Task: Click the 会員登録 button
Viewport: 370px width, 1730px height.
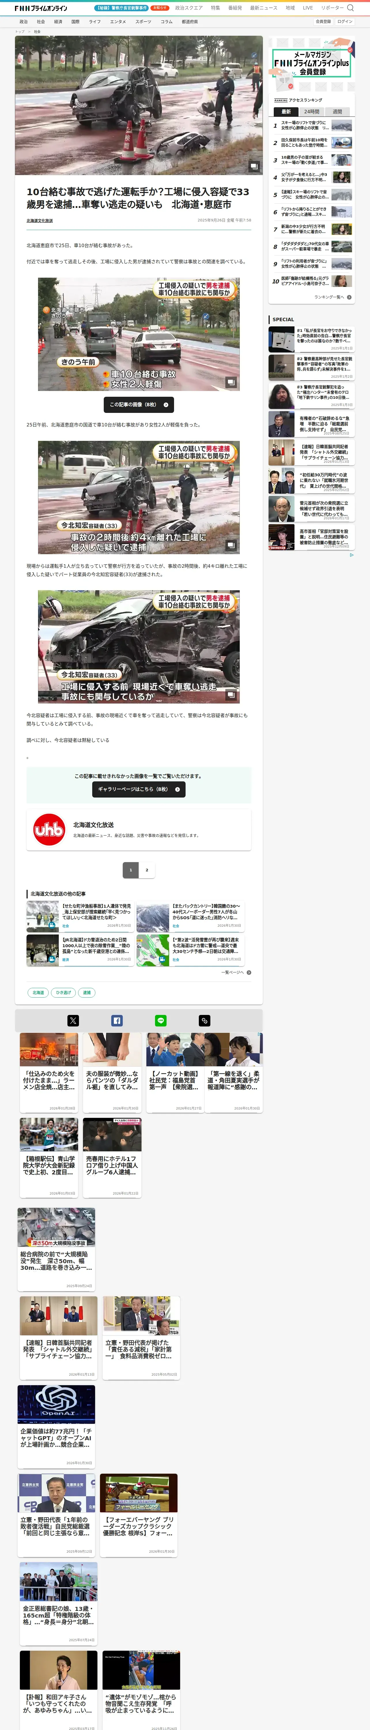Action: click(323, 22)
